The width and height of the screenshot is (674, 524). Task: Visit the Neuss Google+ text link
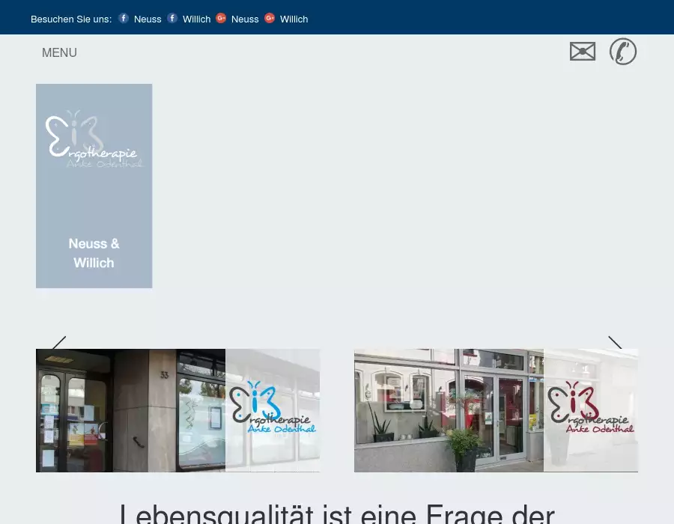point(245,19)
